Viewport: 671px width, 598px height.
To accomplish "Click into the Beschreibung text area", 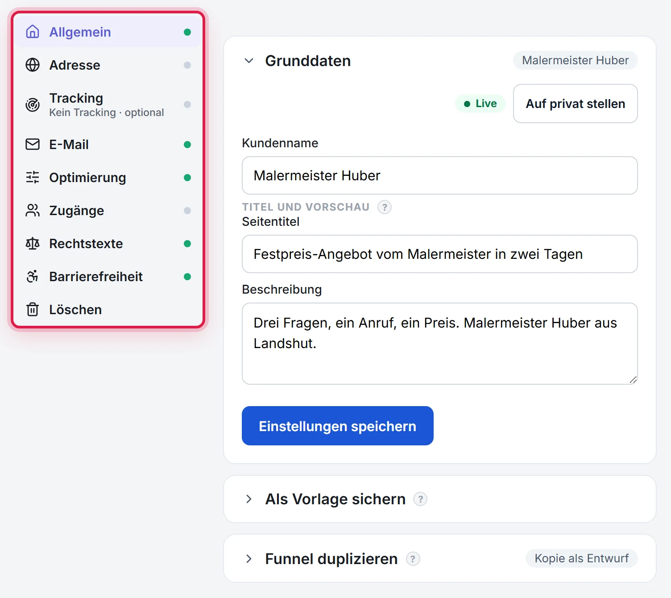I will pos(440,344).
